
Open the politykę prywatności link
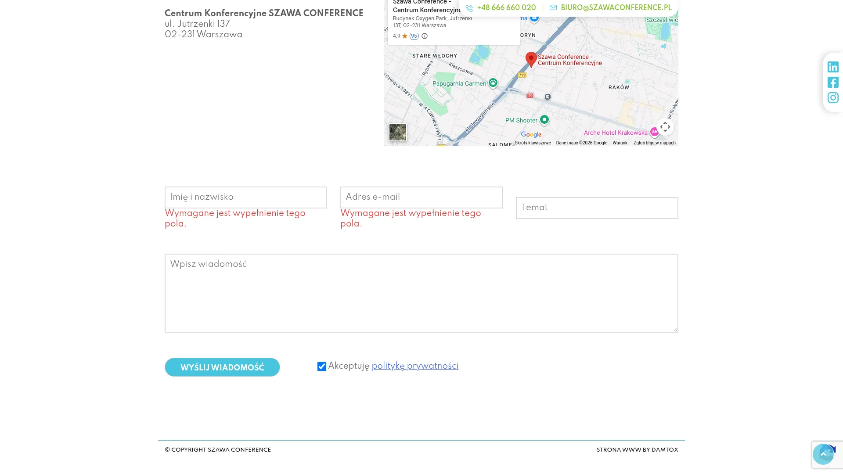coord(415,366)
